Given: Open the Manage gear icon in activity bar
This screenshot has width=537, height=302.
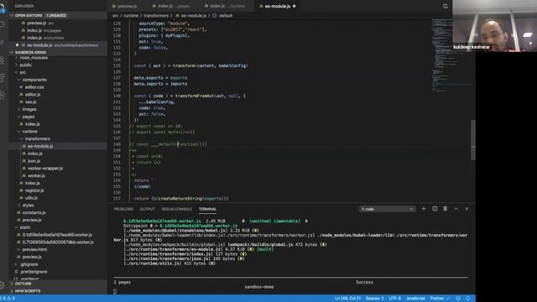Looking at the screenshot, I should 2,285.
